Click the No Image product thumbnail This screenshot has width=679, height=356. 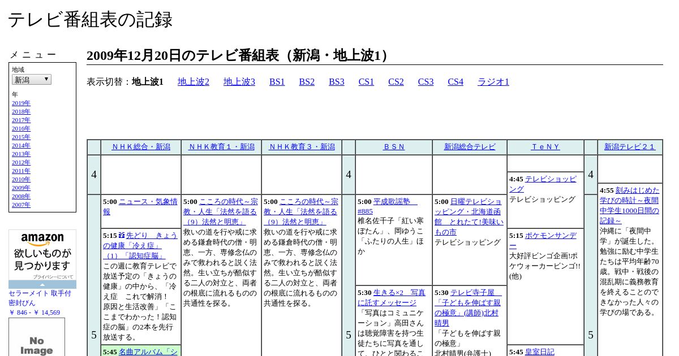point(37,337)
